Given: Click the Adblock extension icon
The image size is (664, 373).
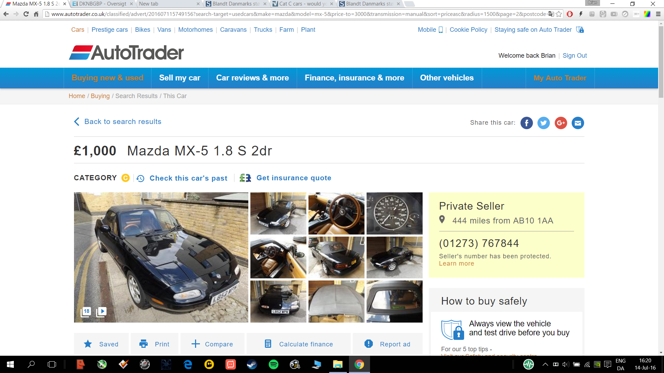Looking at the screenshot, I should 570,14.
